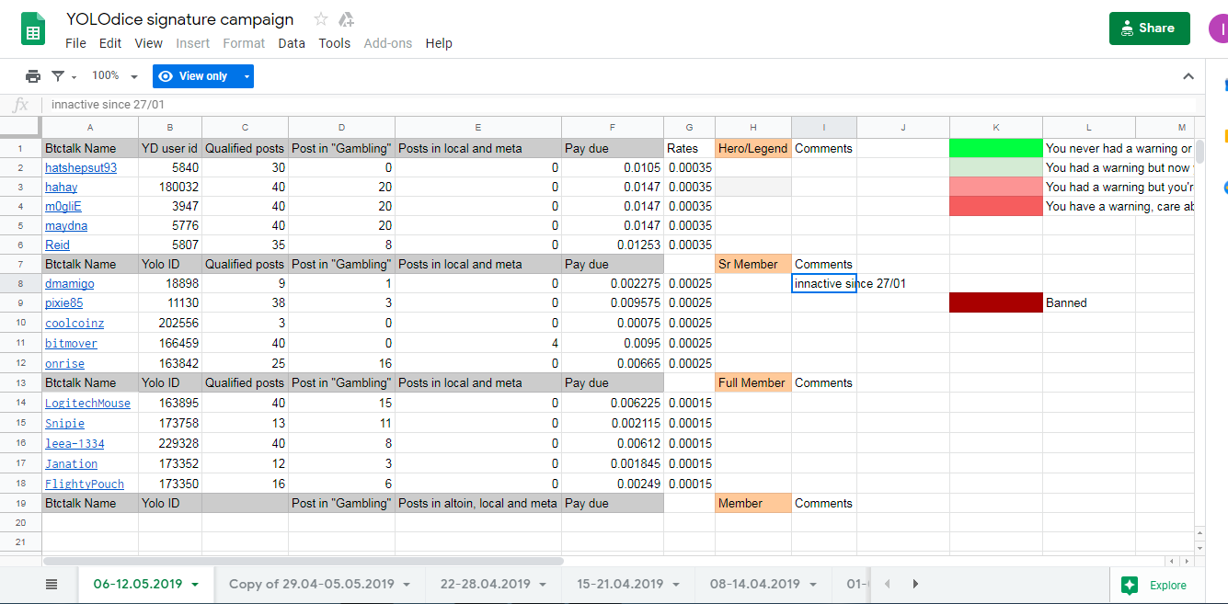Select column F header

(x=612, y=127)
